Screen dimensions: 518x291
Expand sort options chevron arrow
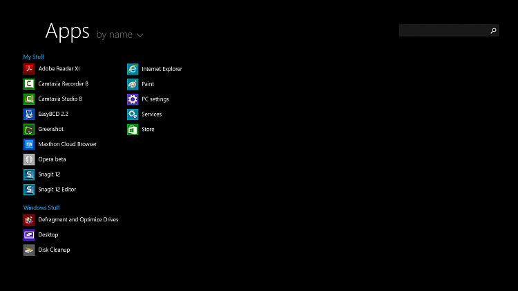point(140,35)
